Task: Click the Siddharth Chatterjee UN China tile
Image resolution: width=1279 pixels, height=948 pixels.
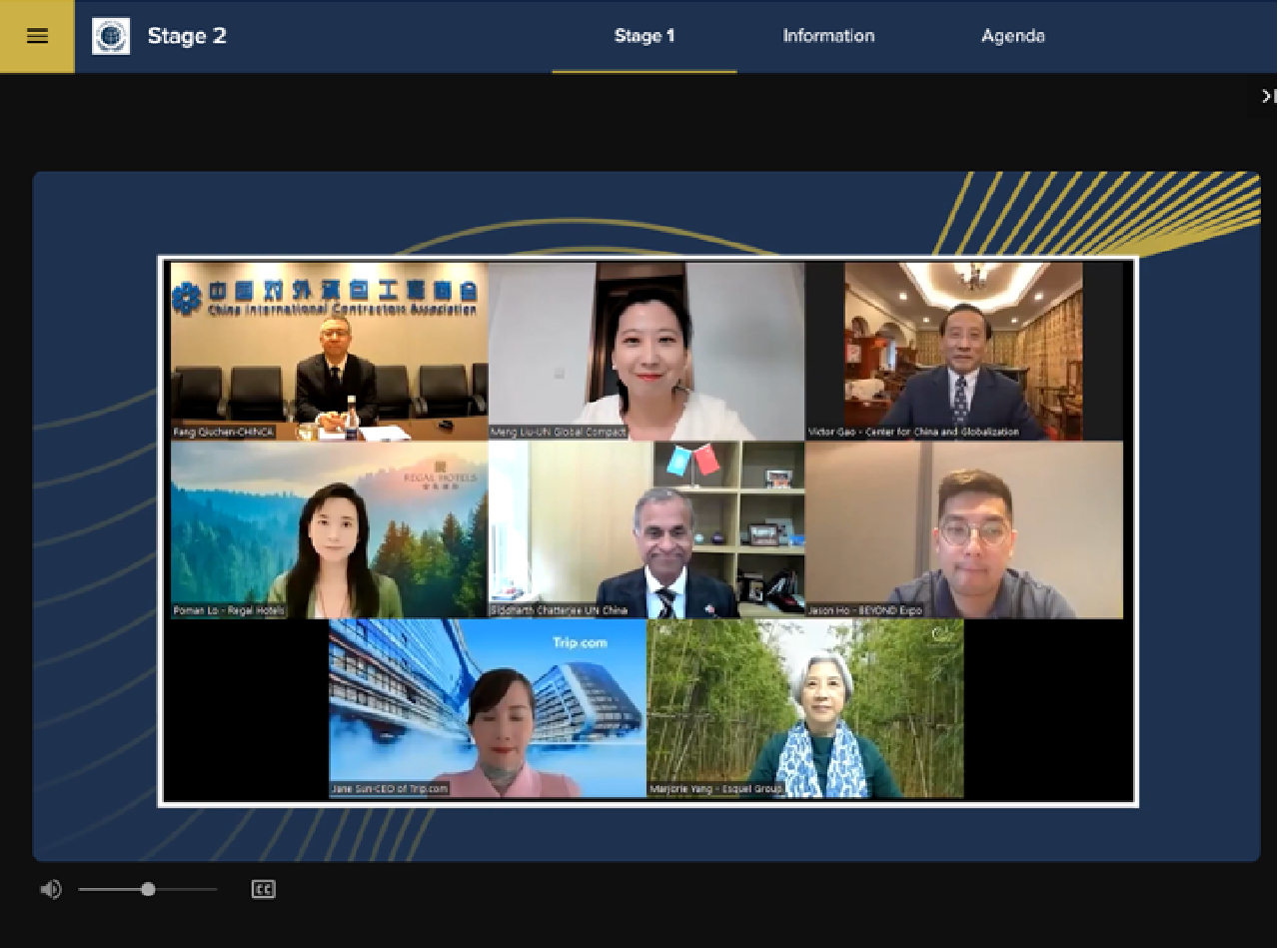Action: pos(646,529)
